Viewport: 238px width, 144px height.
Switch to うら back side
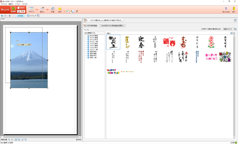point(21,12)
